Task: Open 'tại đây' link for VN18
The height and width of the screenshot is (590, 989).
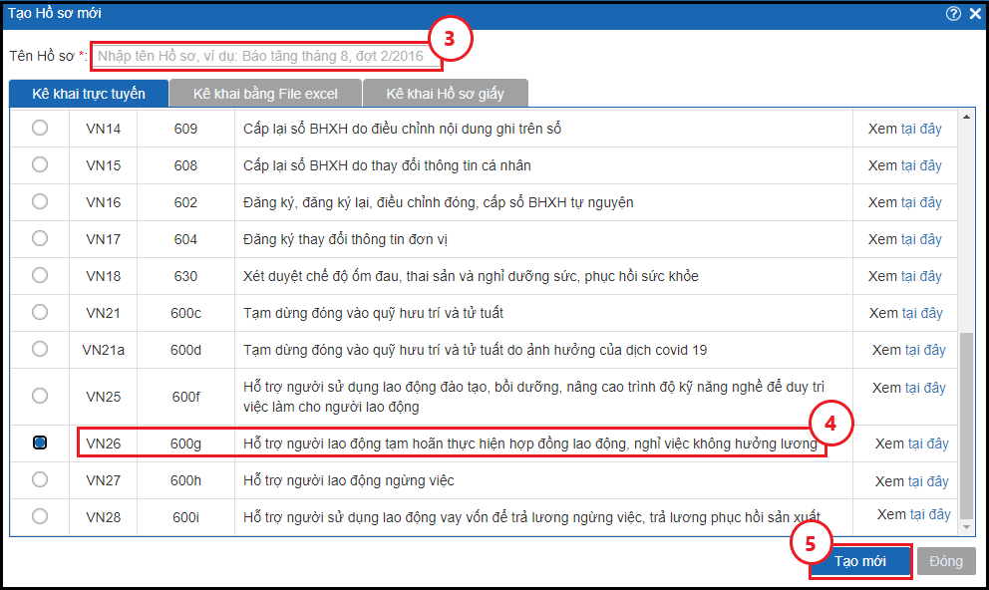Action: pyautogui.click(x=921, y=276)
